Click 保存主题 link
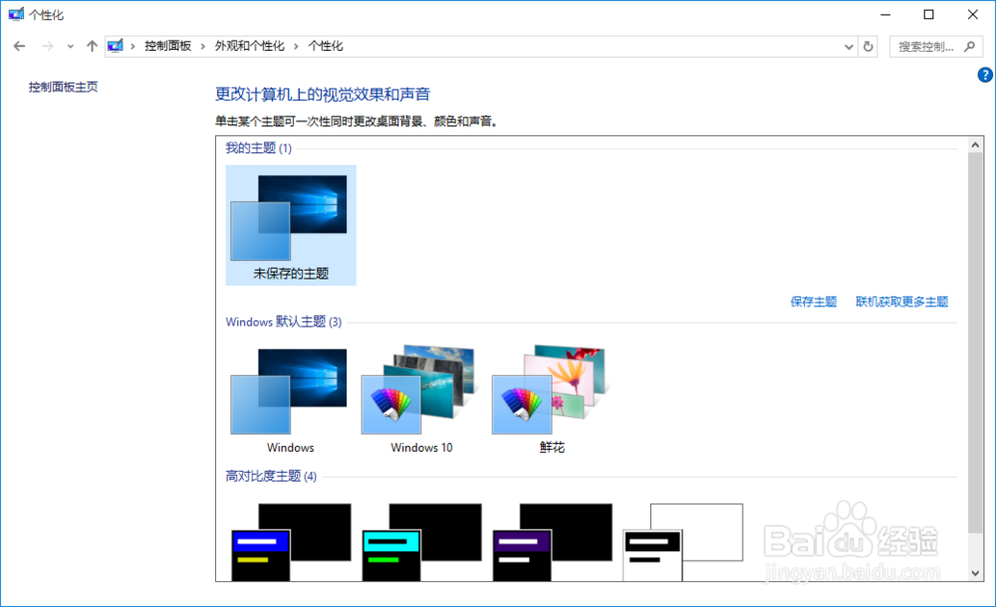Screen dimensions: 996x607 click(x=813, y=302)
